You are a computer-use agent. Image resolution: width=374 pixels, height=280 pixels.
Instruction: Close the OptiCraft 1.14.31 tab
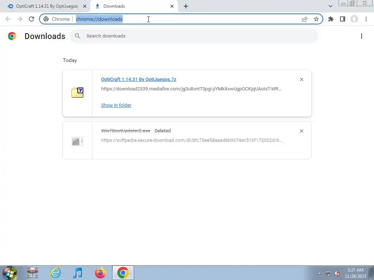[85, 7]
